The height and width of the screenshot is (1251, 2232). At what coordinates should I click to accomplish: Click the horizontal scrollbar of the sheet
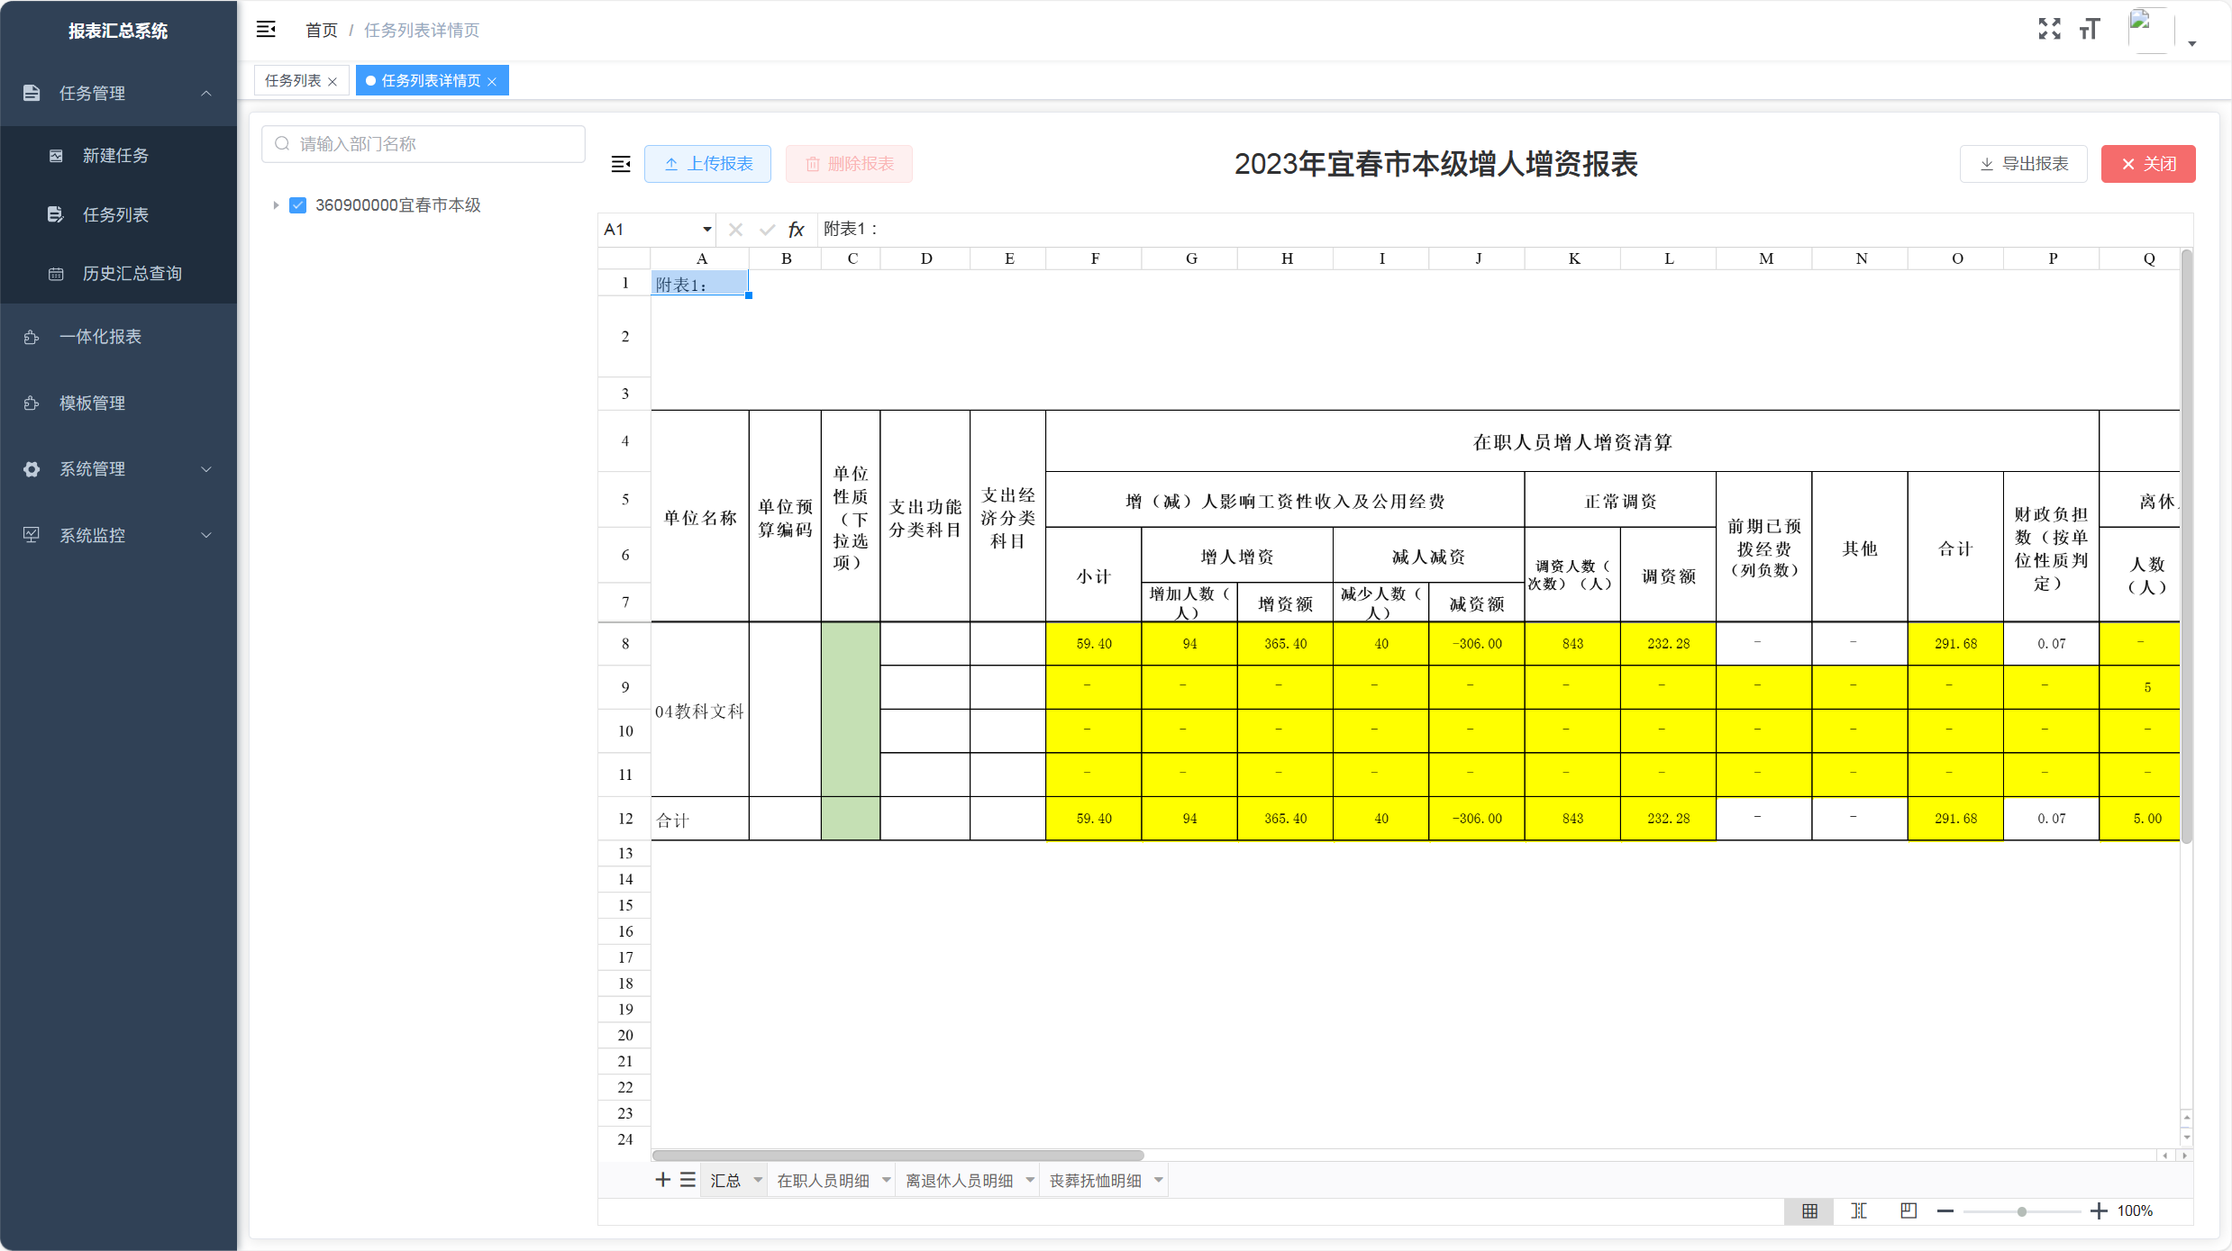click(897, 1156)
